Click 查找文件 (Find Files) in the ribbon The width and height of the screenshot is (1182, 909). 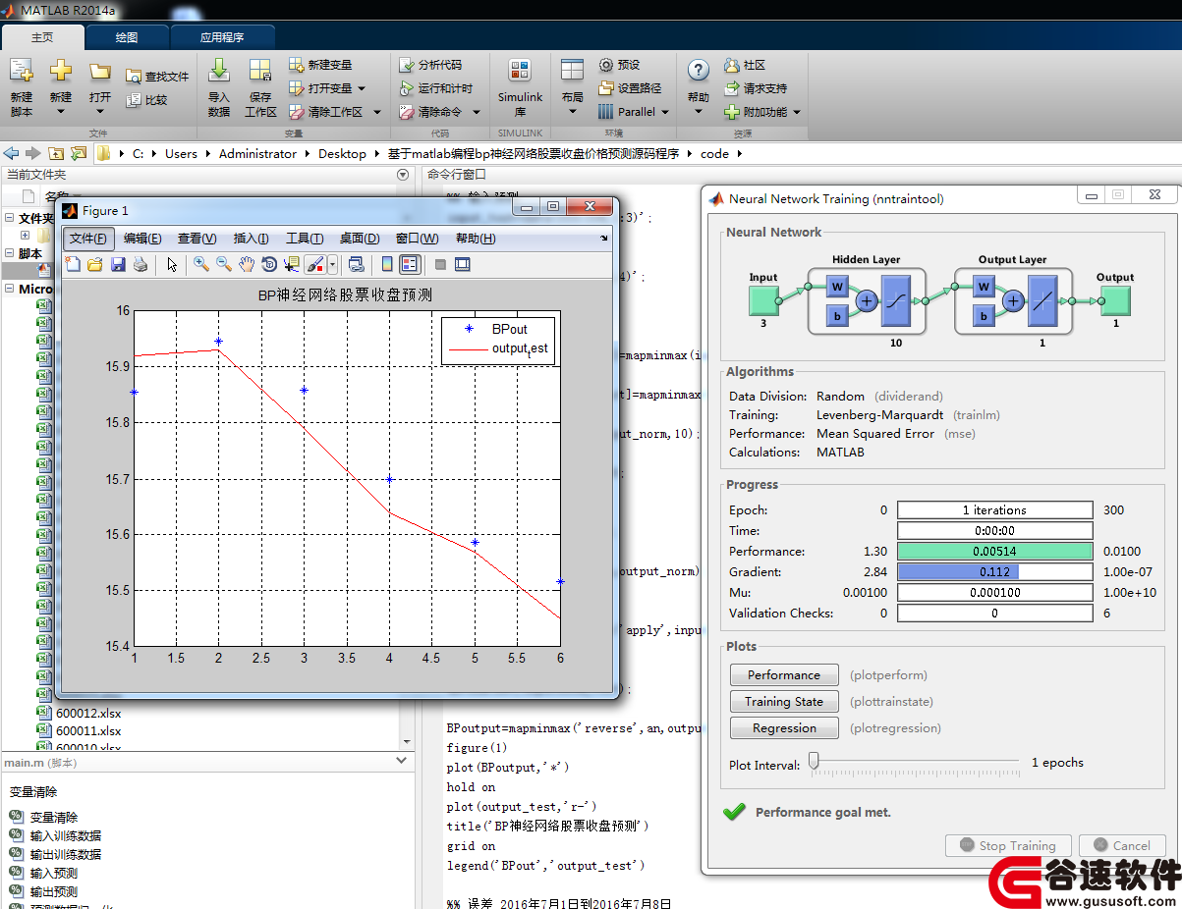[157, 77]
